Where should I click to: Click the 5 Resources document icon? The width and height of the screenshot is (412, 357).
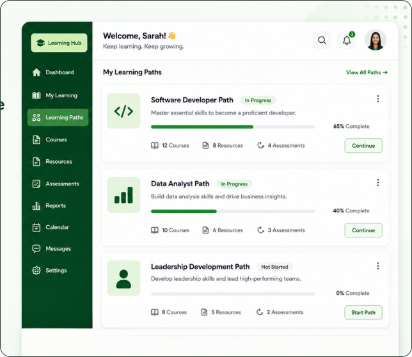pos(204,312)
